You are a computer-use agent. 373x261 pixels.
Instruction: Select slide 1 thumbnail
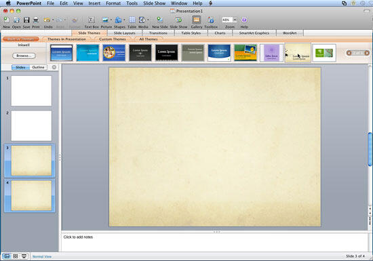(31, 91)
